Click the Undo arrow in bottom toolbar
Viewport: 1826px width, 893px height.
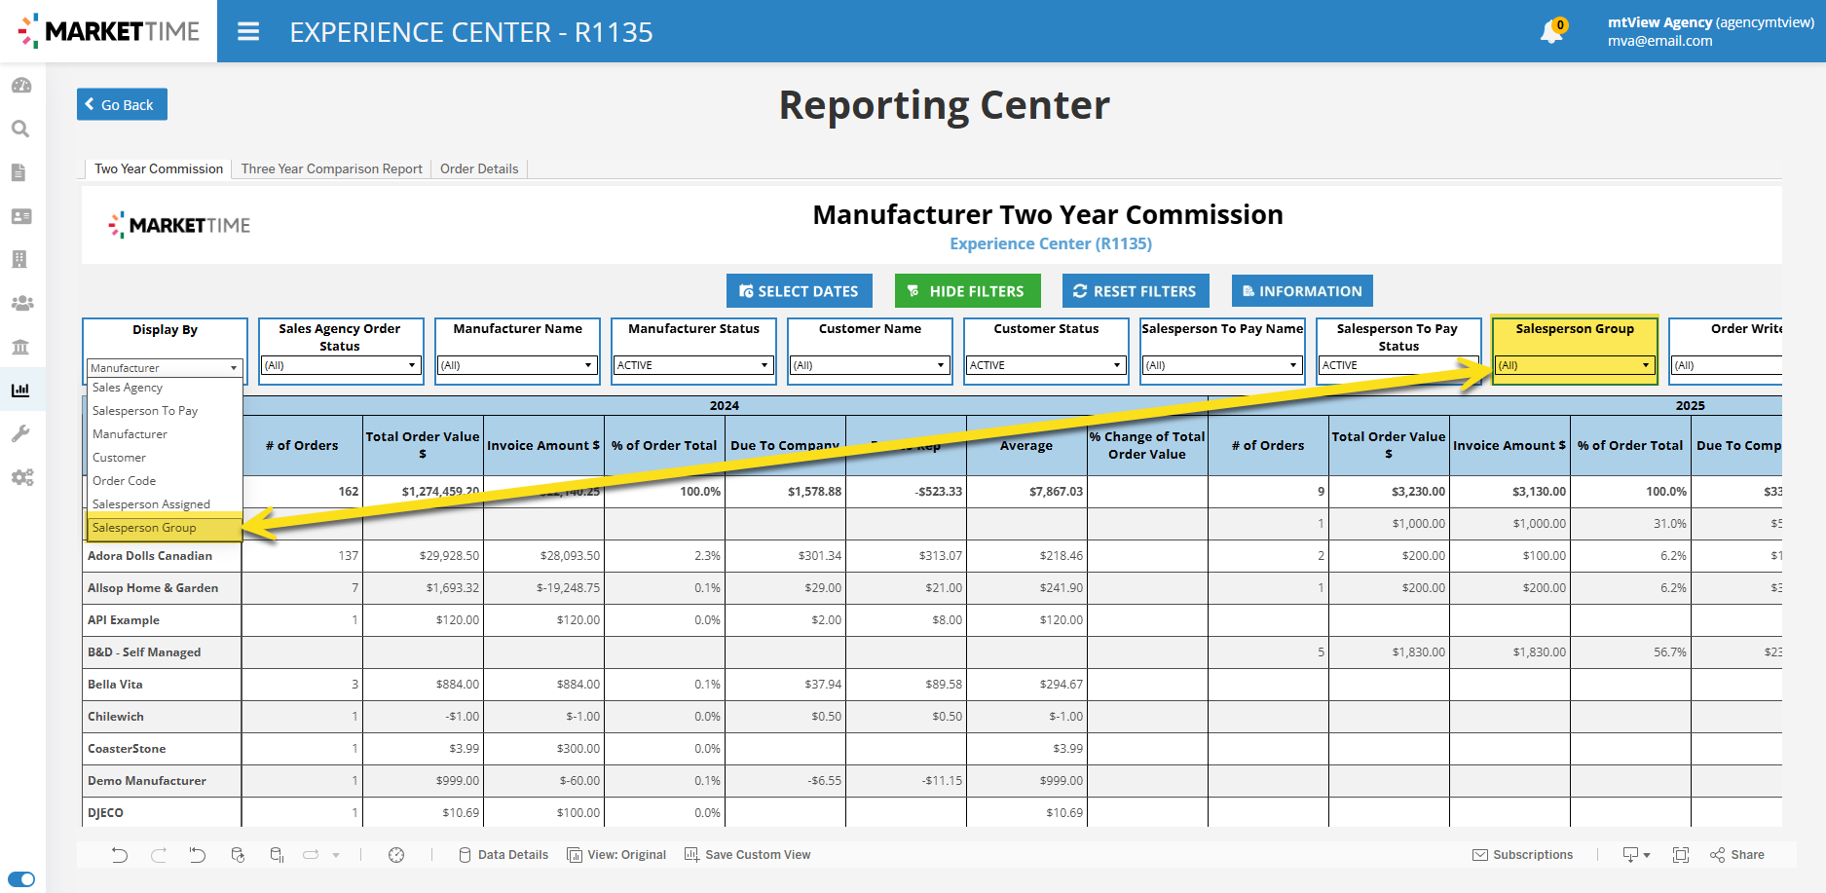[x=120, y=855]
